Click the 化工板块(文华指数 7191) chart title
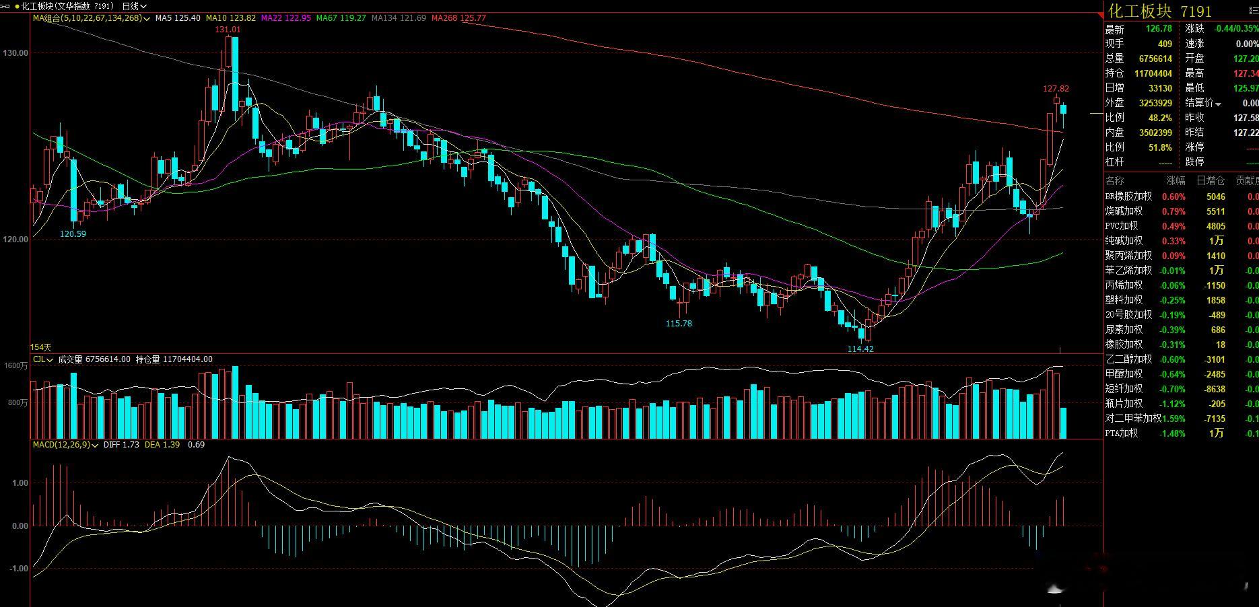1259x607 pixels. [67, 6]
